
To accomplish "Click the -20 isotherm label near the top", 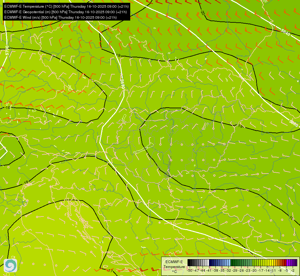I will pos(203,13).
